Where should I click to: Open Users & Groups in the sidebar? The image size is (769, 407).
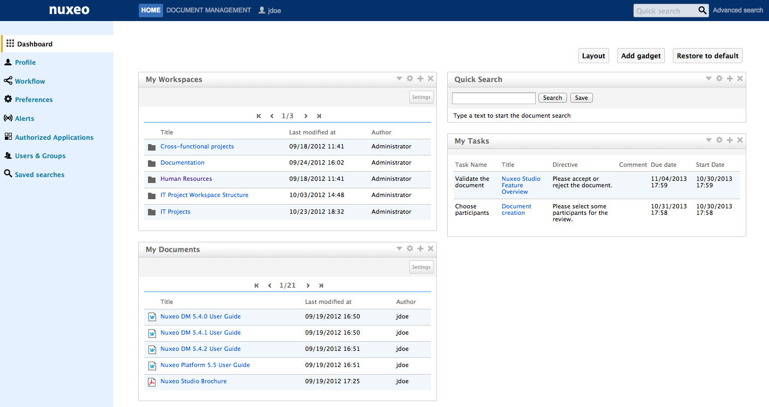pyautogui.click(x=40, y=156)
